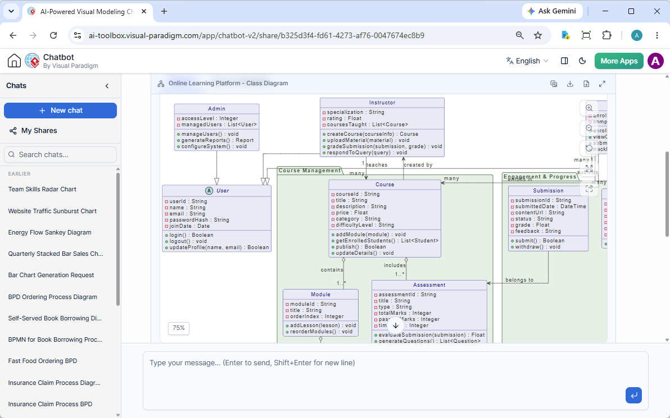This screenshot has height=418, width=670.
Task: Select the Submission class title
Action: pyautogui.click(x=548, y=191)
